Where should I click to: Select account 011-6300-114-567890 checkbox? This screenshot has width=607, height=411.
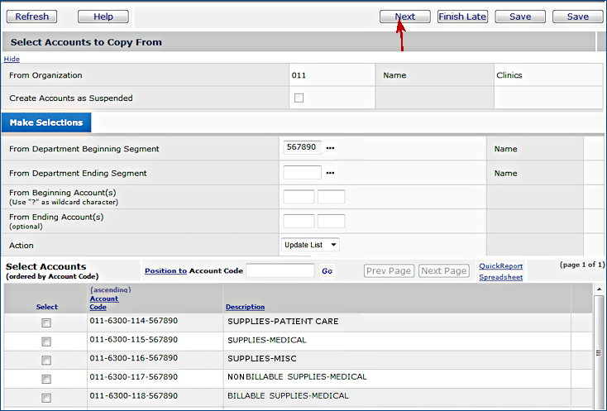coord(46,323)
